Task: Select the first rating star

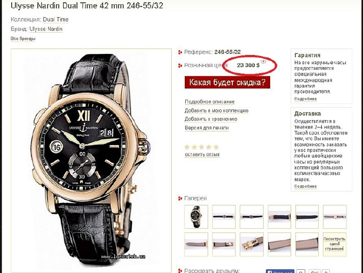Action: 187,147
